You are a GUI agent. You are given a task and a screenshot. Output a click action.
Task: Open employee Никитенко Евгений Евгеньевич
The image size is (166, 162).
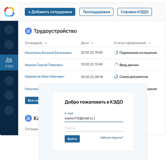tap(48, 53)
